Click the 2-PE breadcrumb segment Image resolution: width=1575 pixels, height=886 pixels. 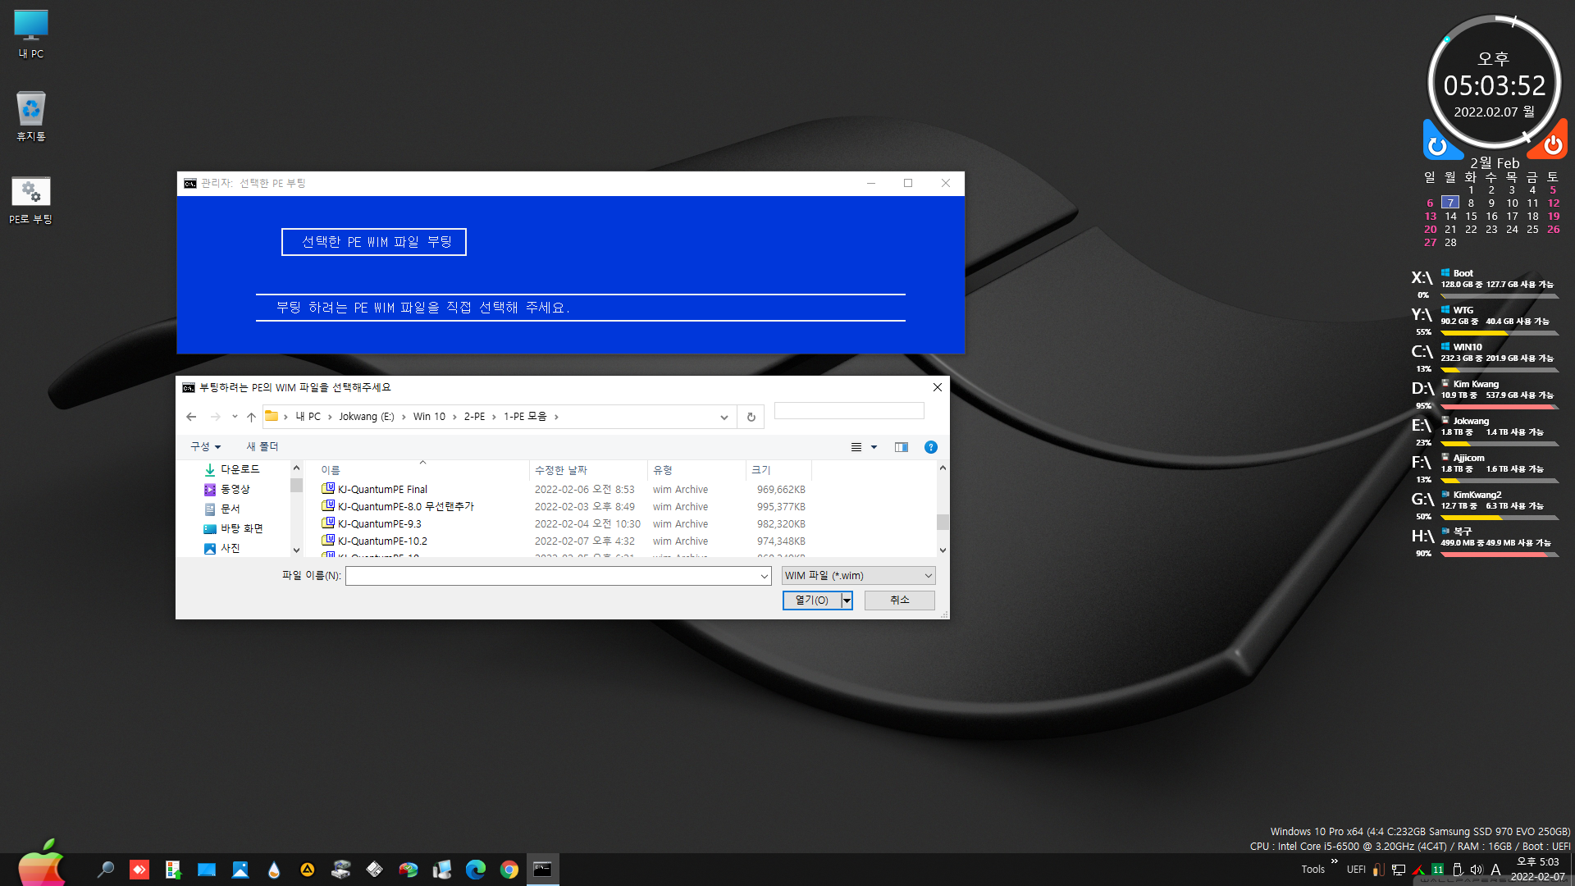pos(474,417)
